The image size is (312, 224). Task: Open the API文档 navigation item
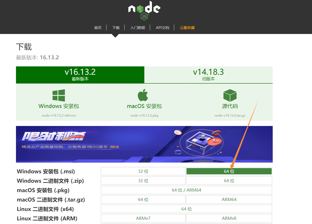point(162,28)
